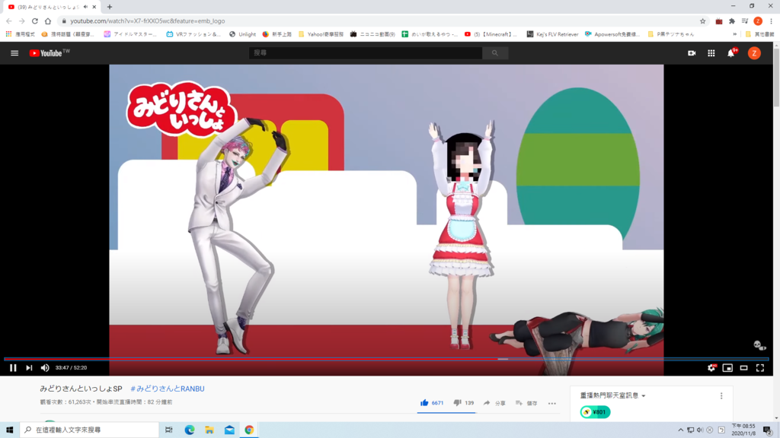Focus the YouTube search input field
Image resolution: width=780 pixels, height=438 pixels.
(x=366, y=53)
